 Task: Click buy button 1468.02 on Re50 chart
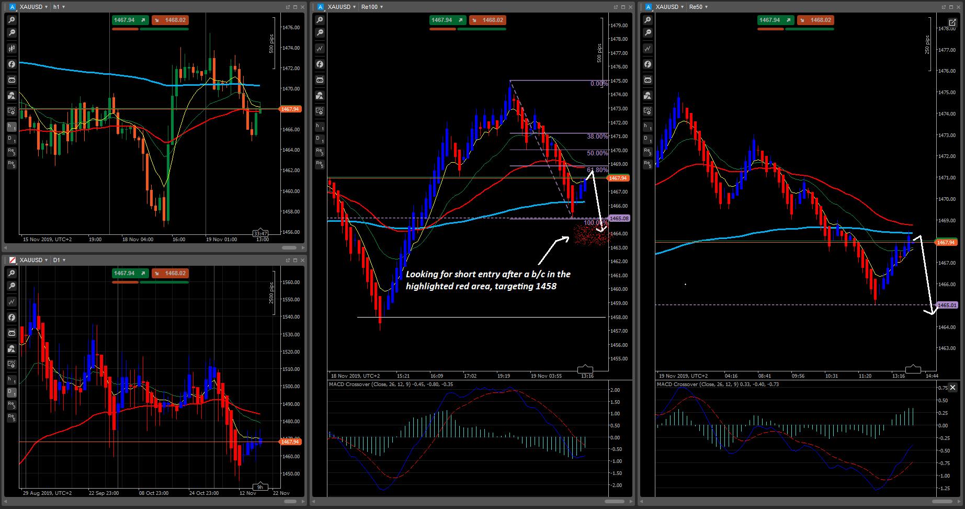[815, 20]
